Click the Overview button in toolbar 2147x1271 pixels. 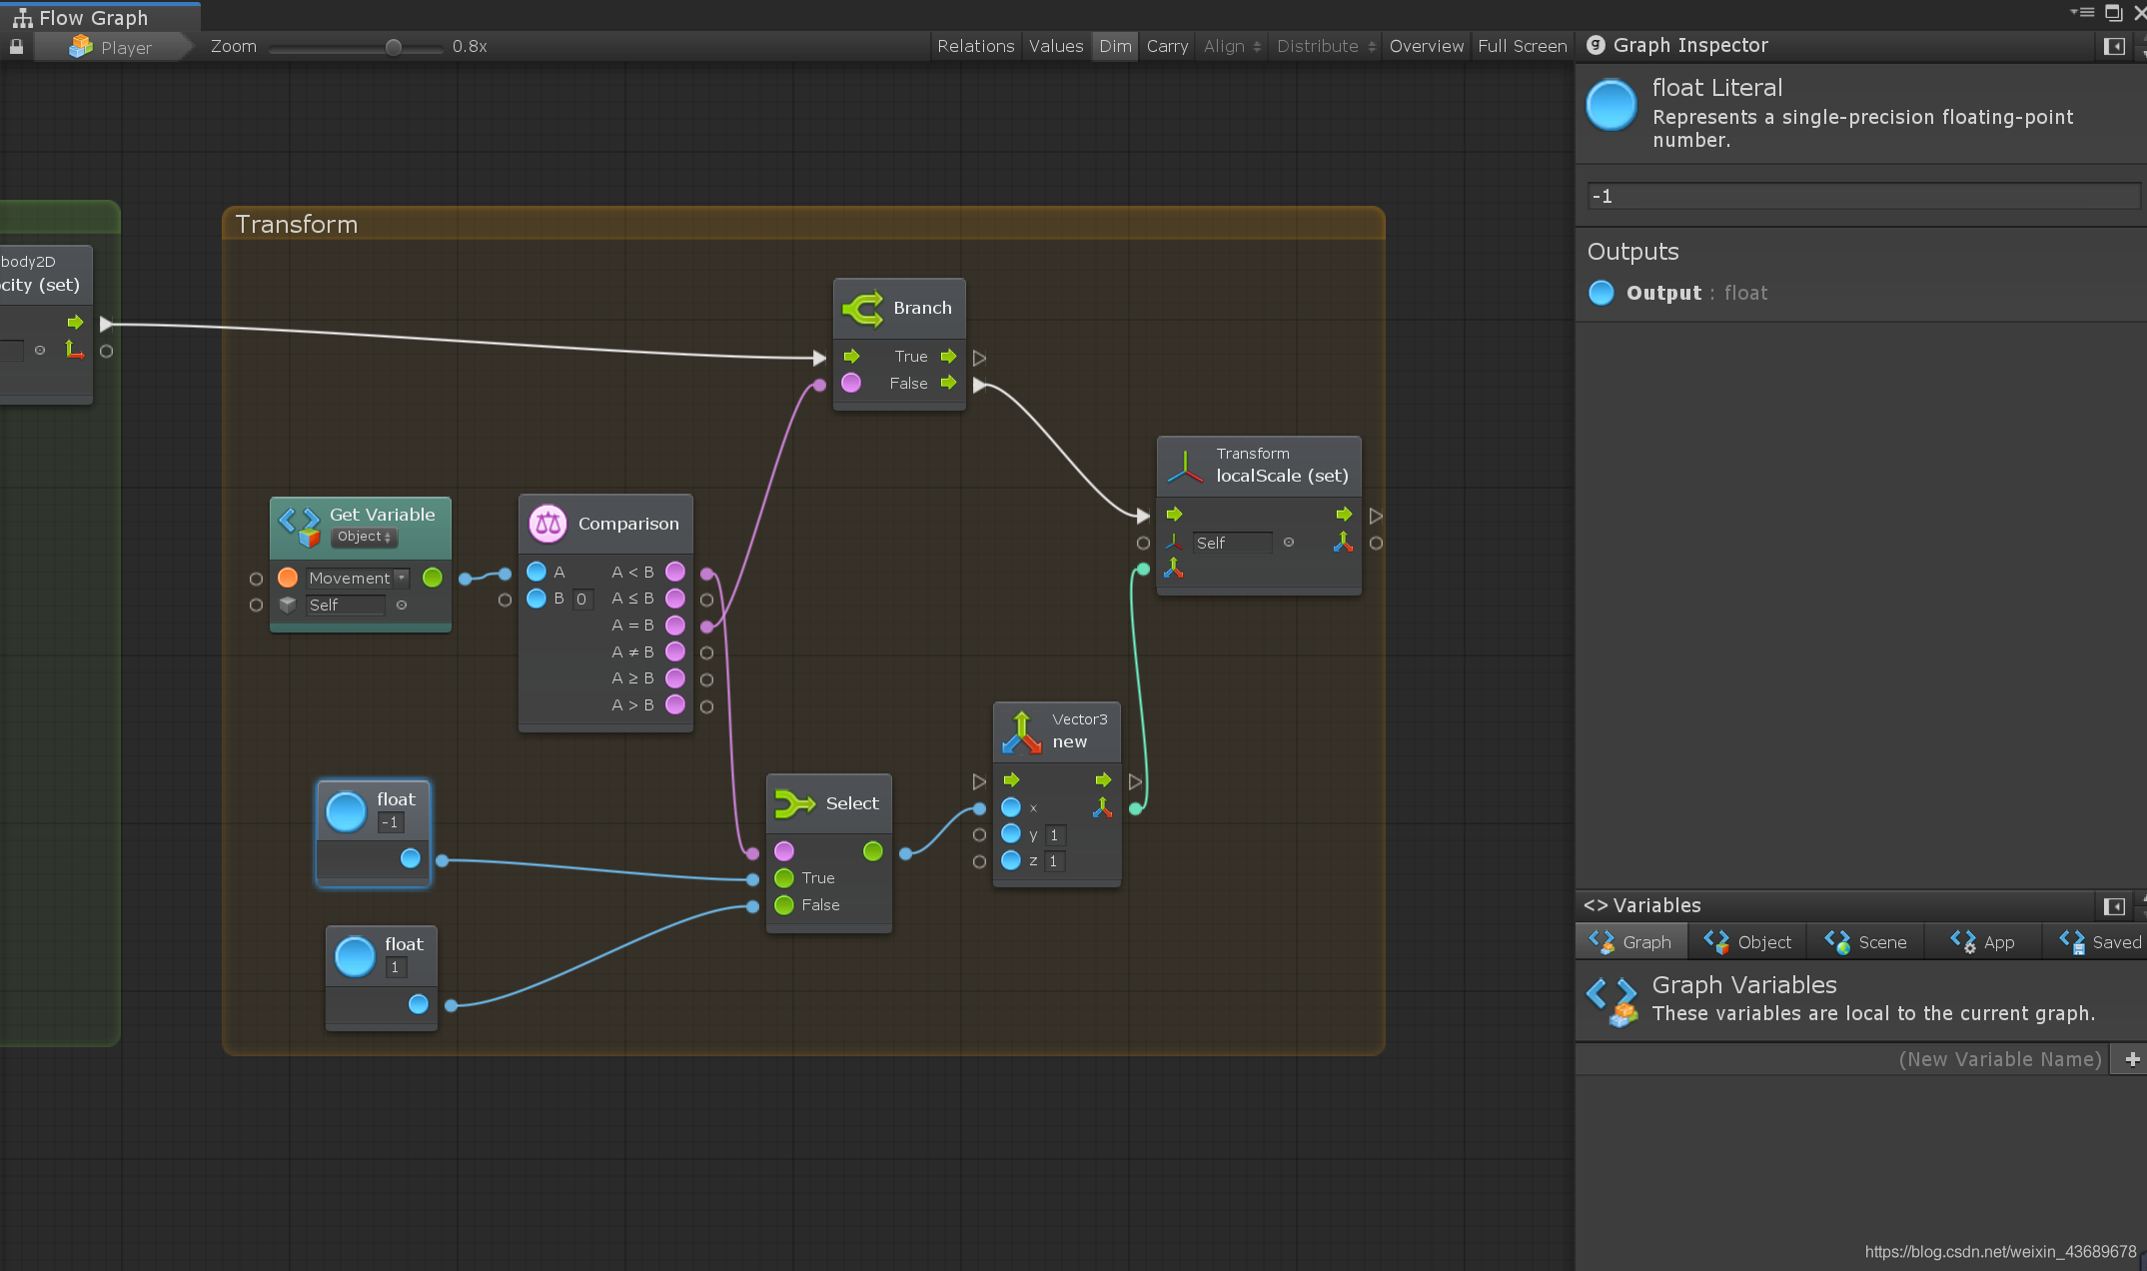(x=1426, y=47)
